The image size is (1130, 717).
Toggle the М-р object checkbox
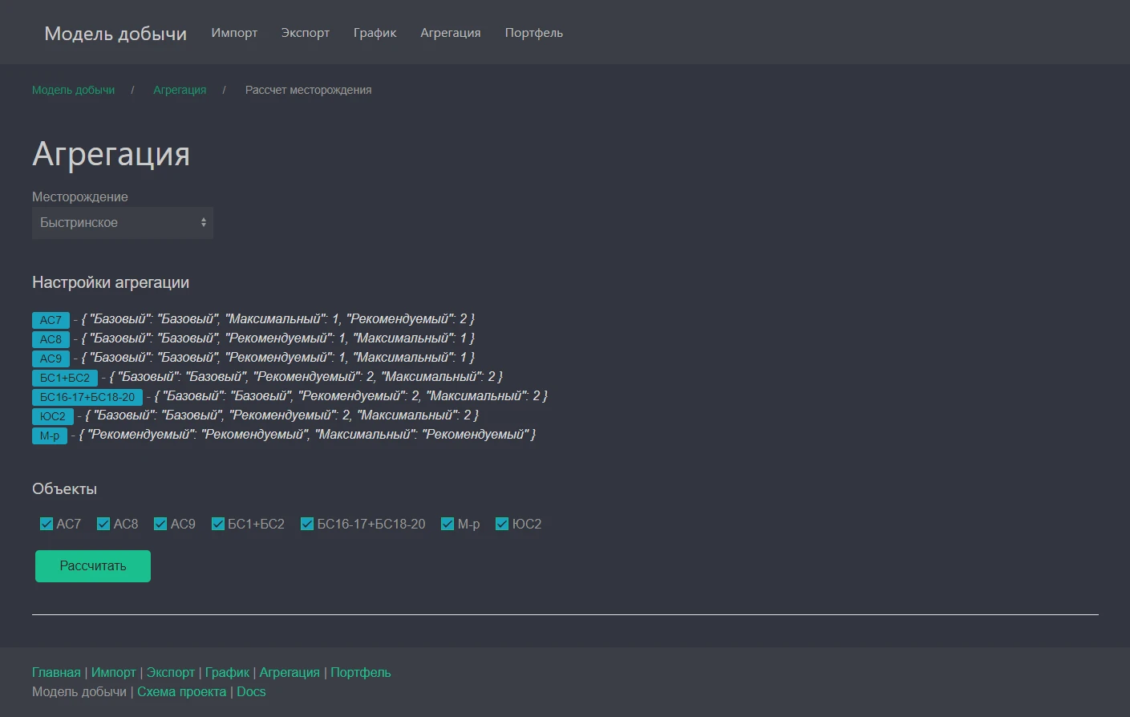pyautogui.click(x=448, y=524)
